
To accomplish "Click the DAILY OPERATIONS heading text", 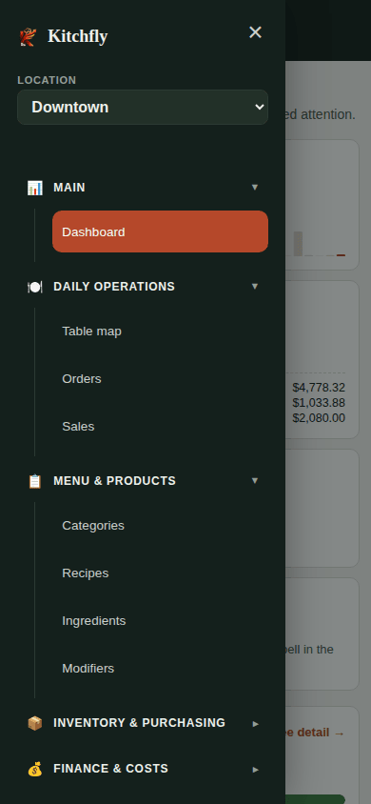I will pyautogui.click(x=114, y=287).
